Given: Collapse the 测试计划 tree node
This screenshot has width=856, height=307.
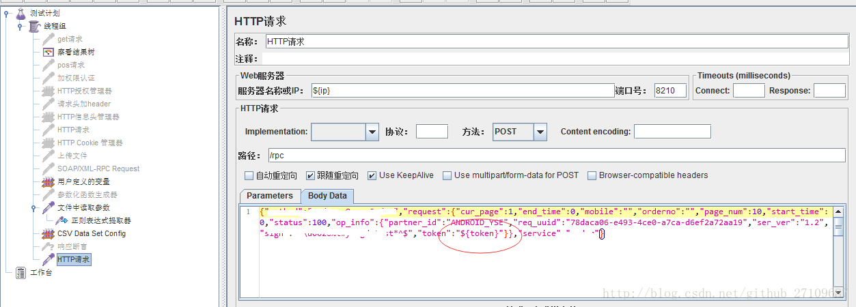Looking at the screenshot, I should tap(7, 13).
